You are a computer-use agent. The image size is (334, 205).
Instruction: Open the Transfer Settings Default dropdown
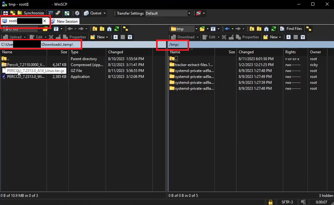(189, 13)
